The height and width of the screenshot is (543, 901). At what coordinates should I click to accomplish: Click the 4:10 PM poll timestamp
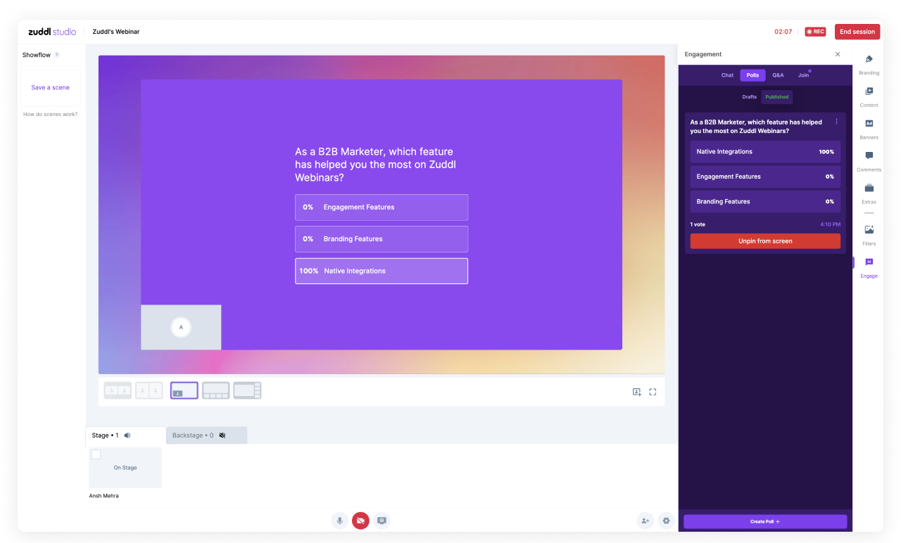[831, 224]
